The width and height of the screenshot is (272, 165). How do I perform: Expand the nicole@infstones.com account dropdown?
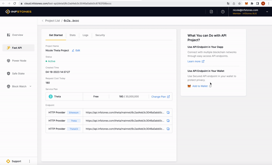[x=267, y=12]
